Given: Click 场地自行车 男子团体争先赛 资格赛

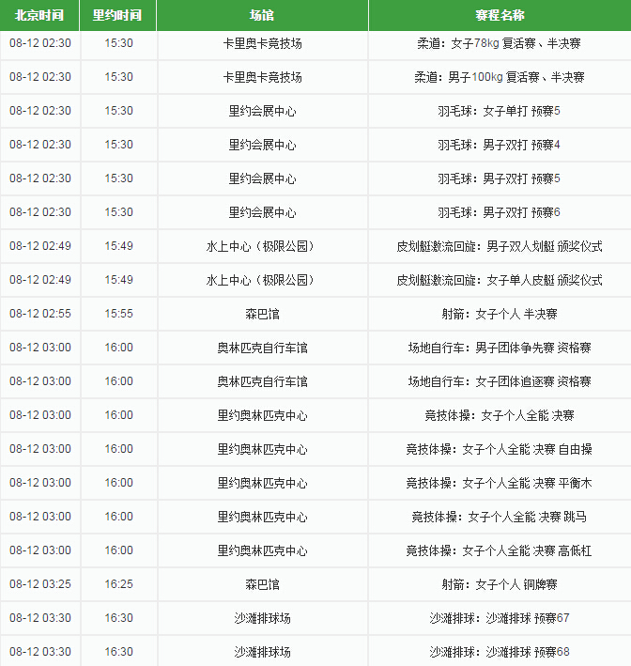Looking at the screenshot, I should (x=499, y=348).
